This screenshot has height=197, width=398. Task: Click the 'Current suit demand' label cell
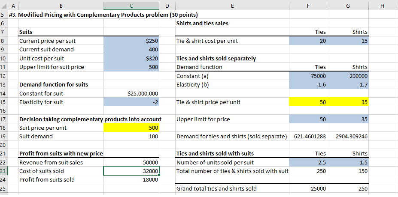(61, 49)
